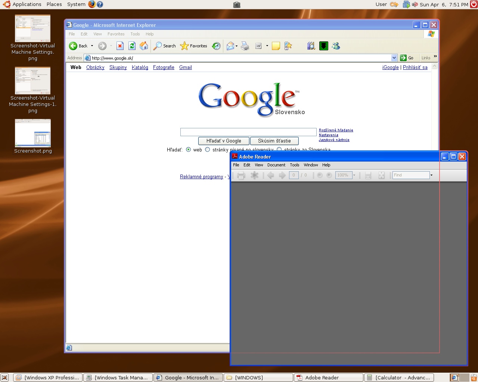Launch Firefox from the Ubuntu top panel
478x382 pixels.
pos(92,4)
